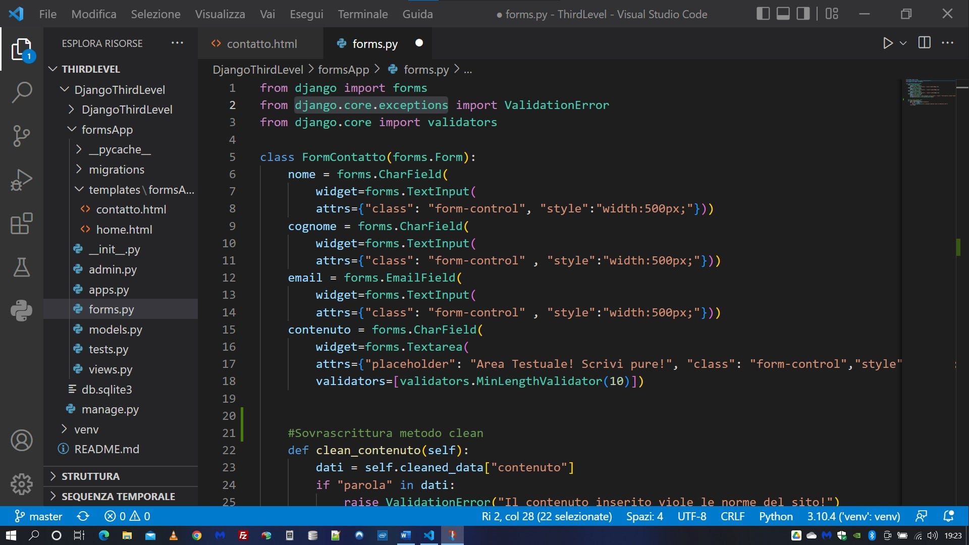Viewport: 969px width, 545px height.
Task: Open the Modifica menu
Action: [94, 14]
